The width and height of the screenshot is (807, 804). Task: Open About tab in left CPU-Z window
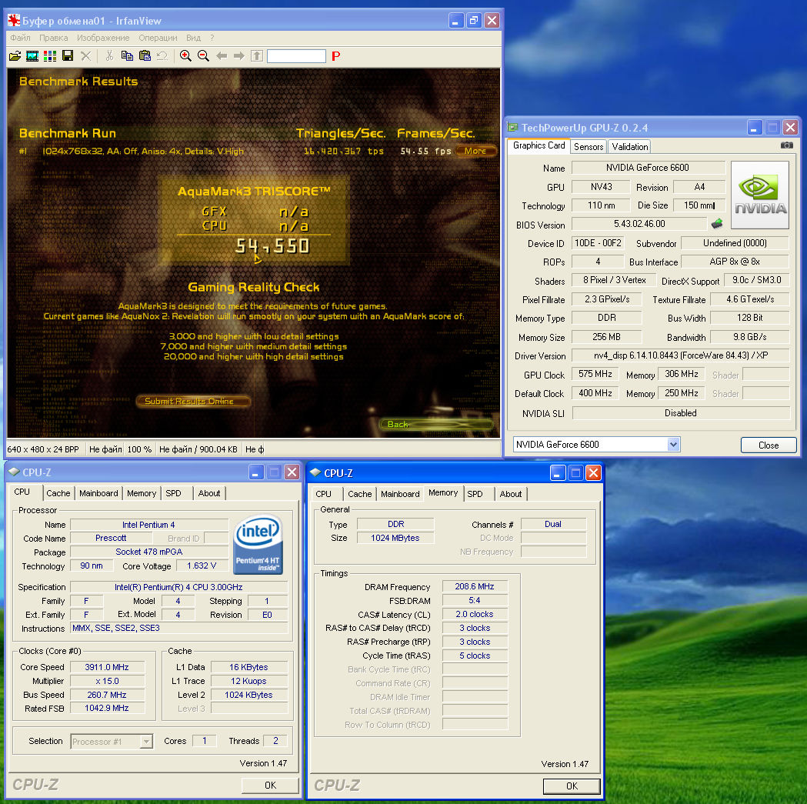[x=209, y=493]
